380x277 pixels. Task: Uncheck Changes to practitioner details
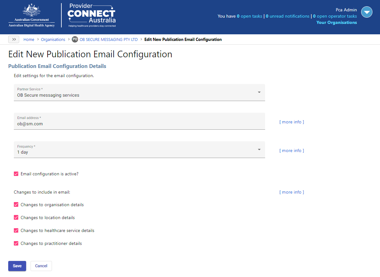pos(16,243)
